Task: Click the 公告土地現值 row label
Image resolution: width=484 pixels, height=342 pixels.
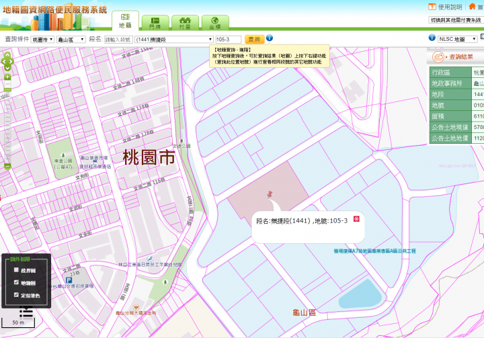Action: pos(450,127)
